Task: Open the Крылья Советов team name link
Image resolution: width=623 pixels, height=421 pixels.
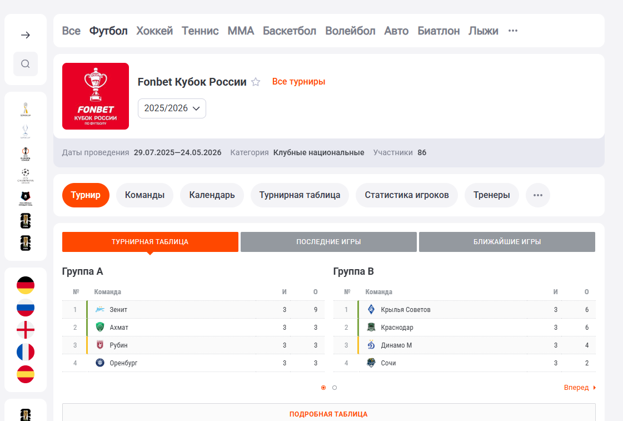Action: (x=406, y=310)
